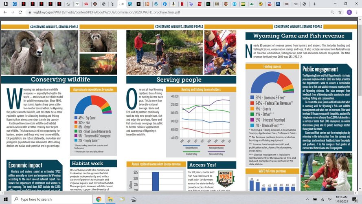
Task: Open the fourth pinned taskbar app
Action: [x=134, y=199]
